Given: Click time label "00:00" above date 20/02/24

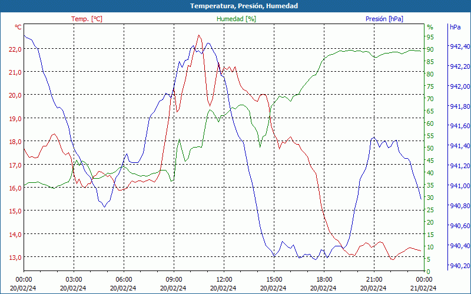Looking at the screenshot, I should (24, 280).
